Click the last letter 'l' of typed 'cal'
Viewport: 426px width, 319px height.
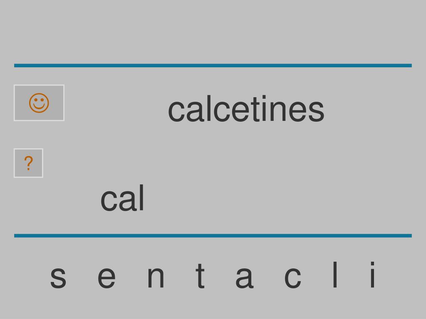[141, 198]
